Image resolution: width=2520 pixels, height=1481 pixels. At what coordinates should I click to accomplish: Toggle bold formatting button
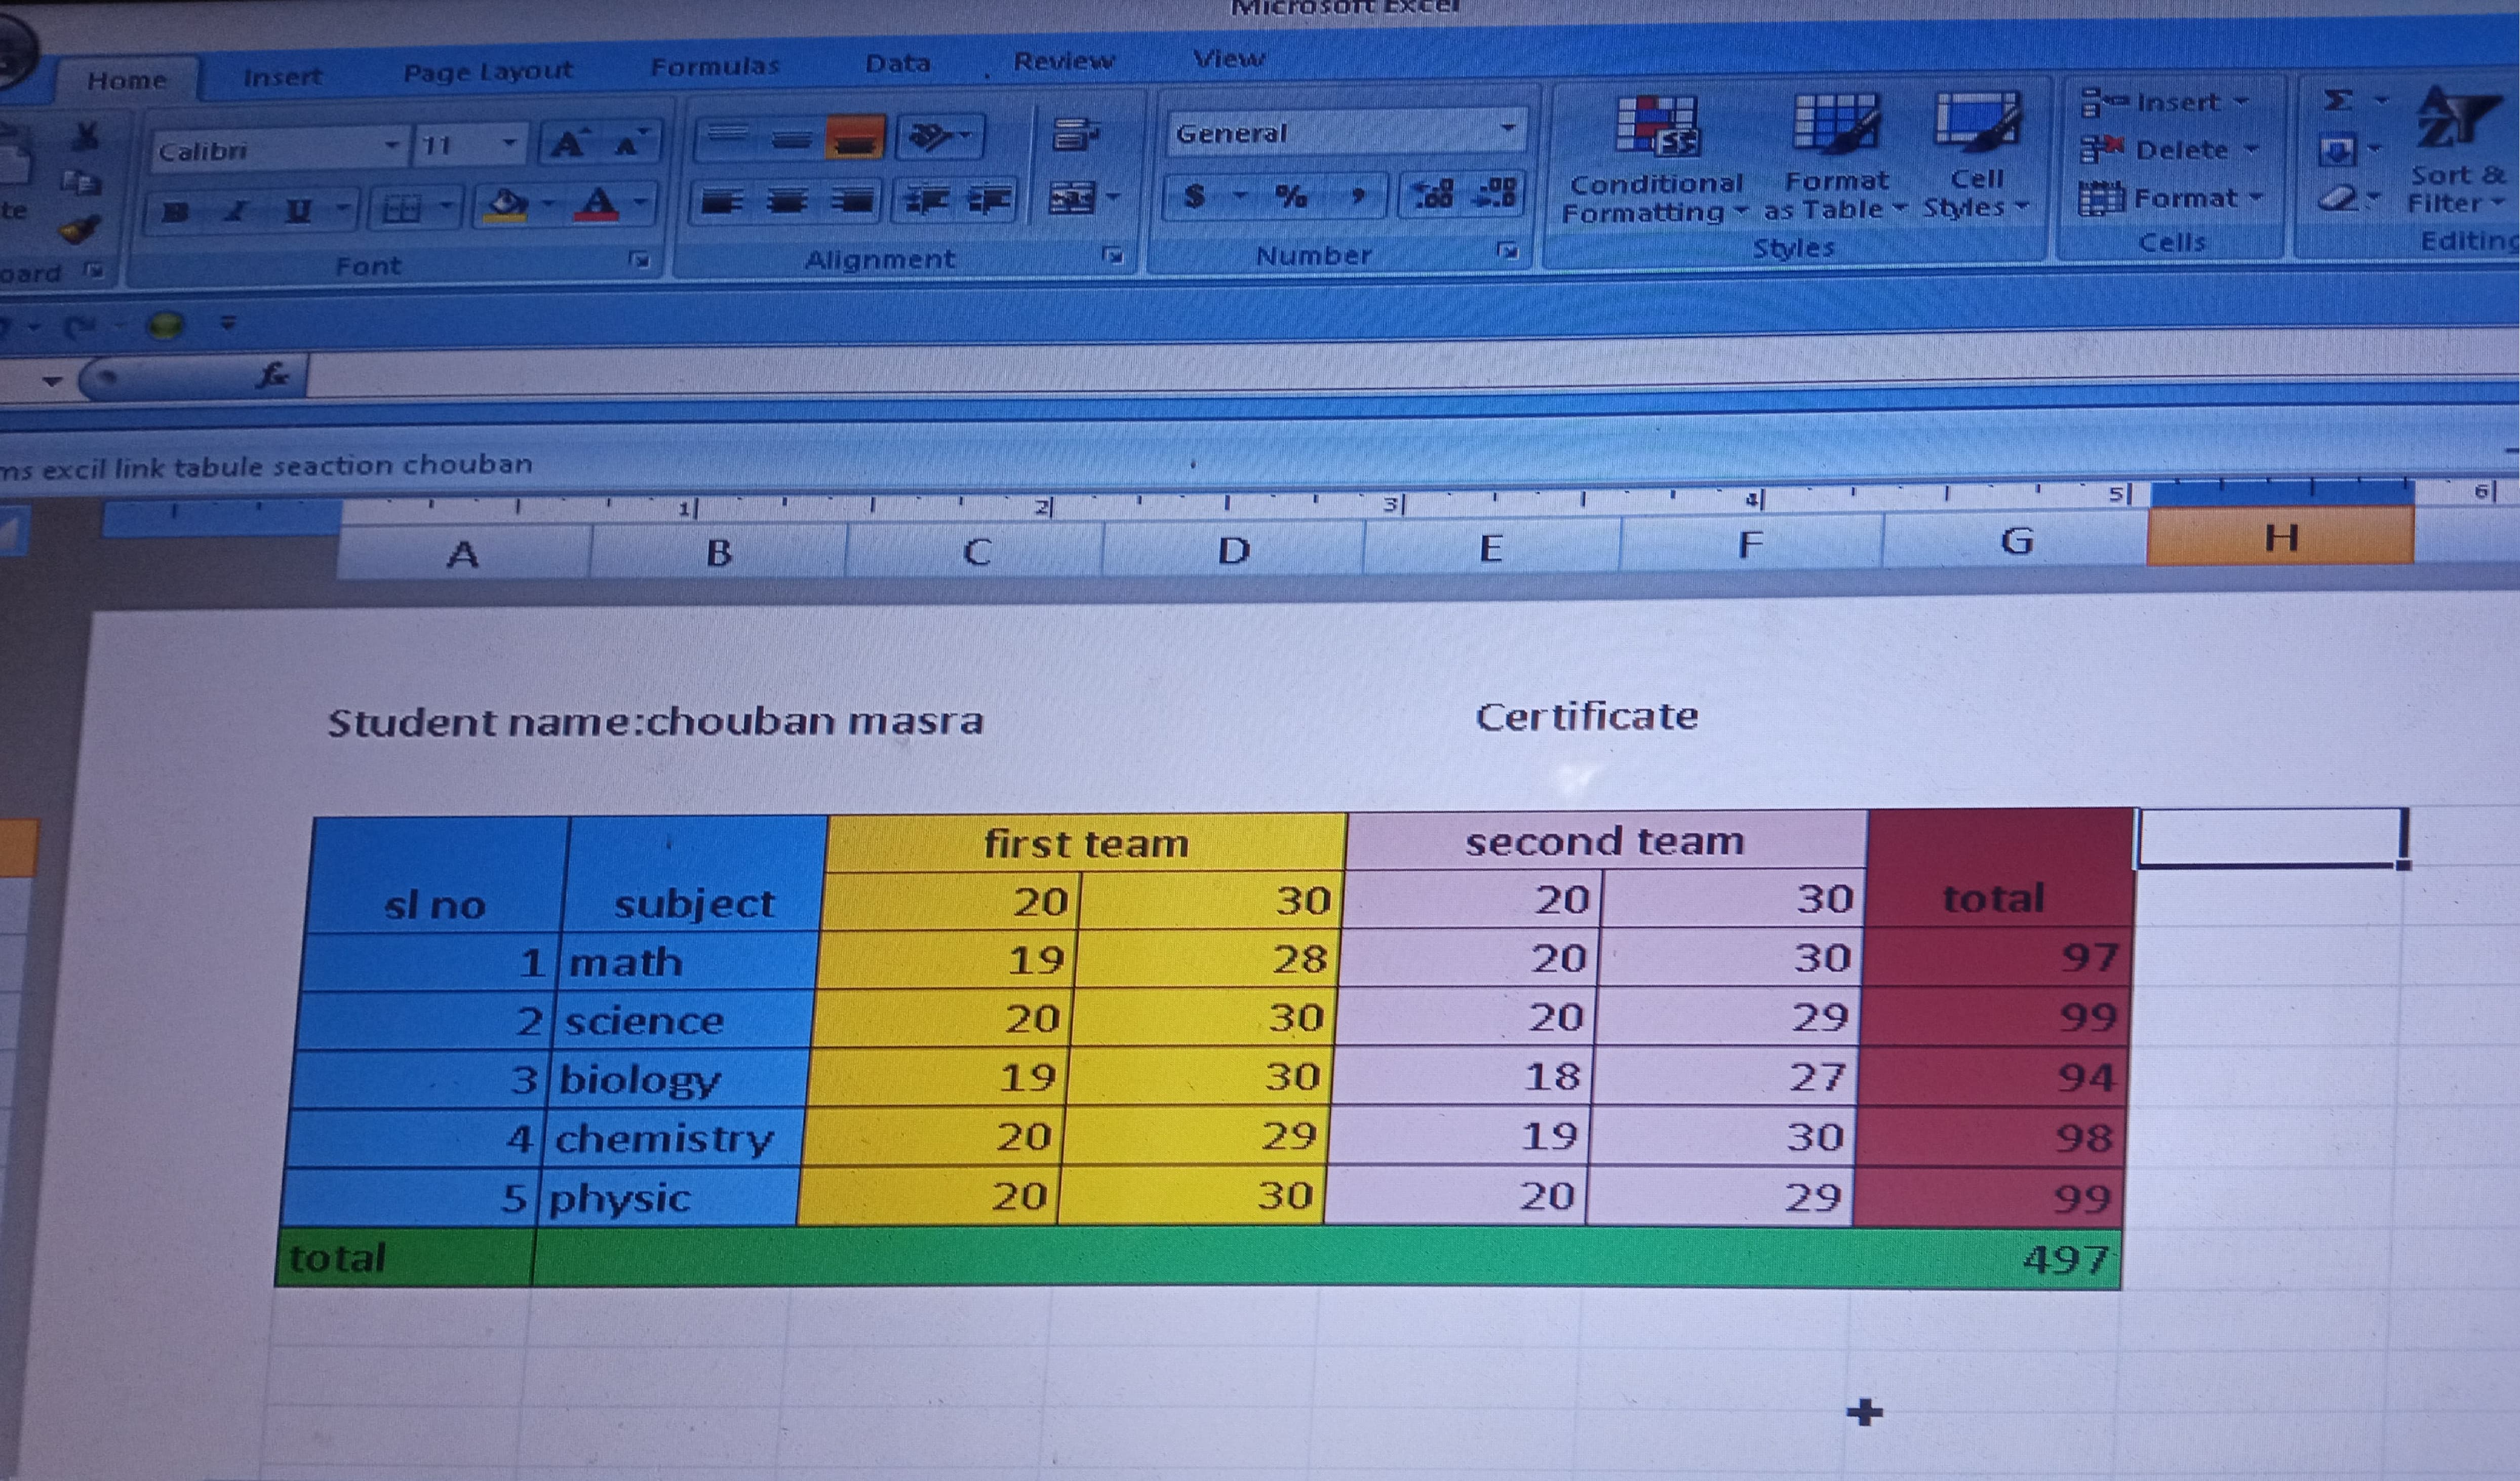click(176, 212)
